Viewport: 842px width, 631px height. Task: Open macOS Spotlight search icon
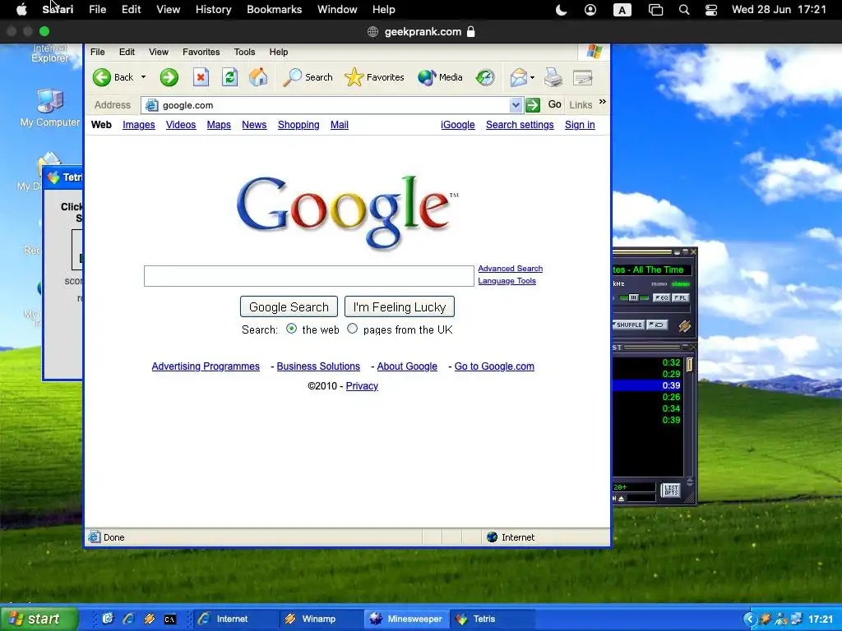click(x=683, y=10)
